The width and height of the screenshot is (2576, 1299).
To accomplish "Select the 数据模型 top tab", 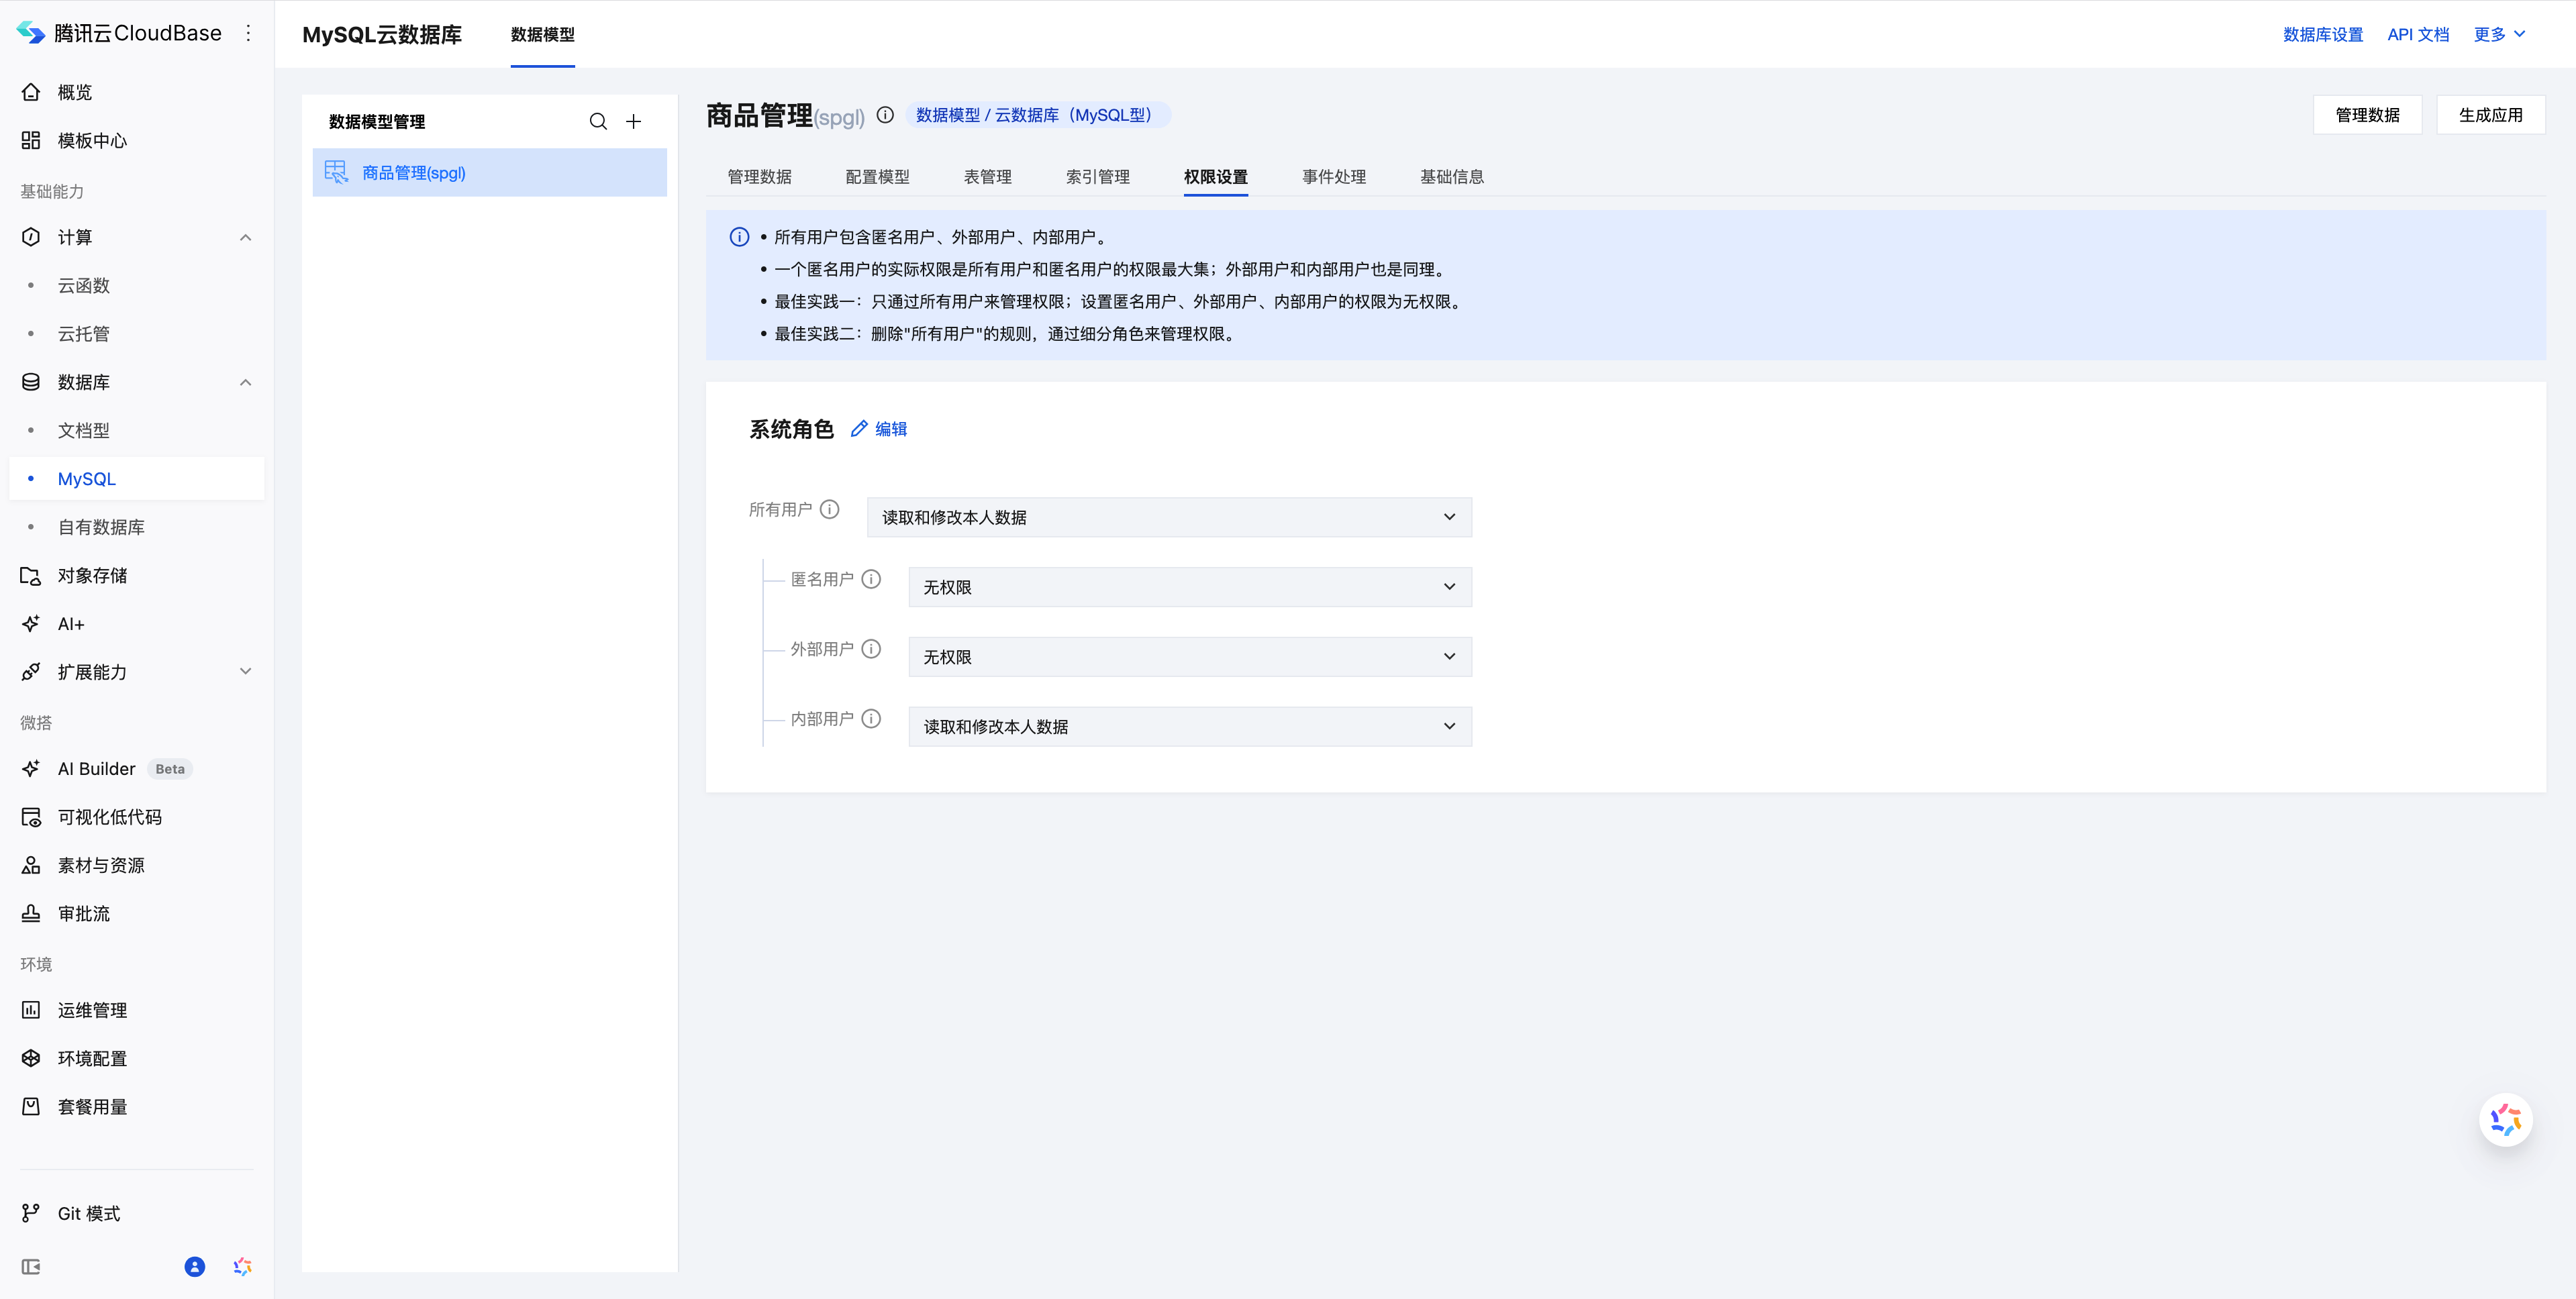I will click(542, 34).
